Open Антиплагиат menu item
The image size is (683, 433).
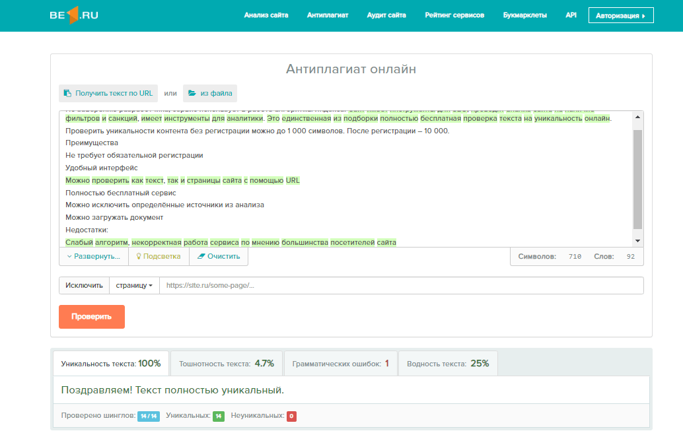point(328,15)
